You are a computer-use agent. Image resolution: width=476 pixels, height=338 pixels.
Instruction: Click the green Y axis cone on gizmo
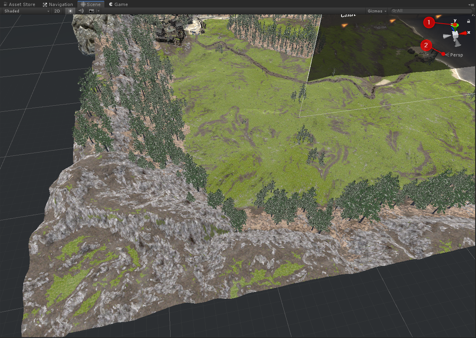(x=455, y=26)
